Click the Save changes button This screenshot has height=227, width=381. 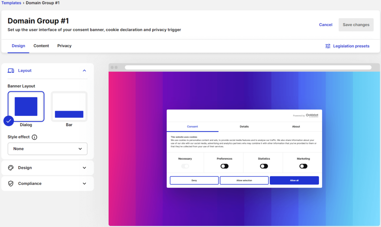tap(356, 25)
